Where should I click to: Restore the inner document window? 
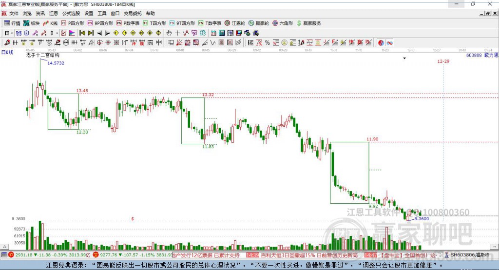(x=488, y=13)
